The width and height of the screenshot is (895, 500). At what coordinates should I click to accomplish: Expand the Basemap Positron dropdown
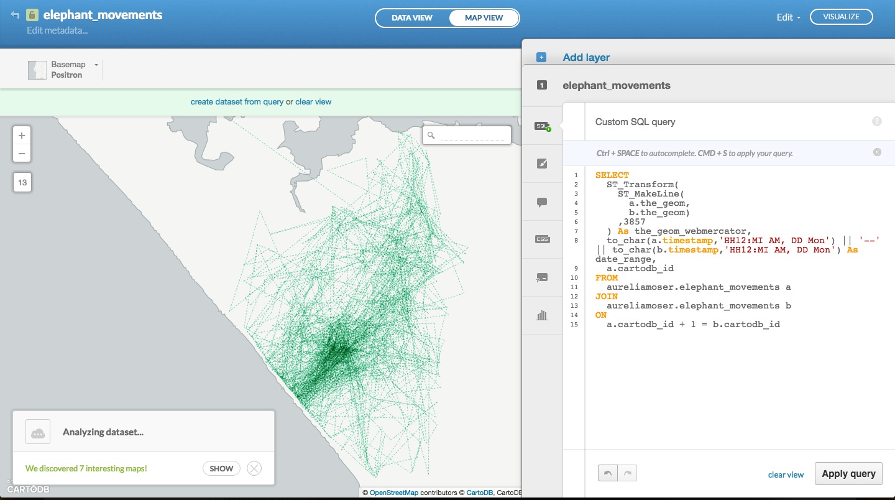pos(96,65)
